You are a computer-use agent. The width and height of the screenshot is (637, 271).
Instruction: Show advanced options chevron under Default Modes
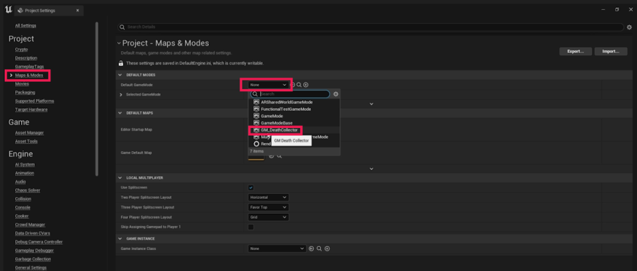click(x=372, y=104)
